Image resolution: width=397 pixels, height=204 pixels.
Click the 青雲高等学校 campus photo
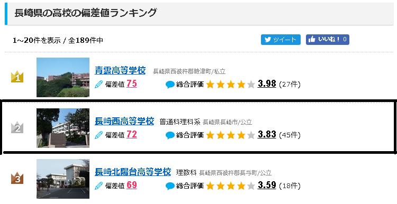tap(63, 77)
